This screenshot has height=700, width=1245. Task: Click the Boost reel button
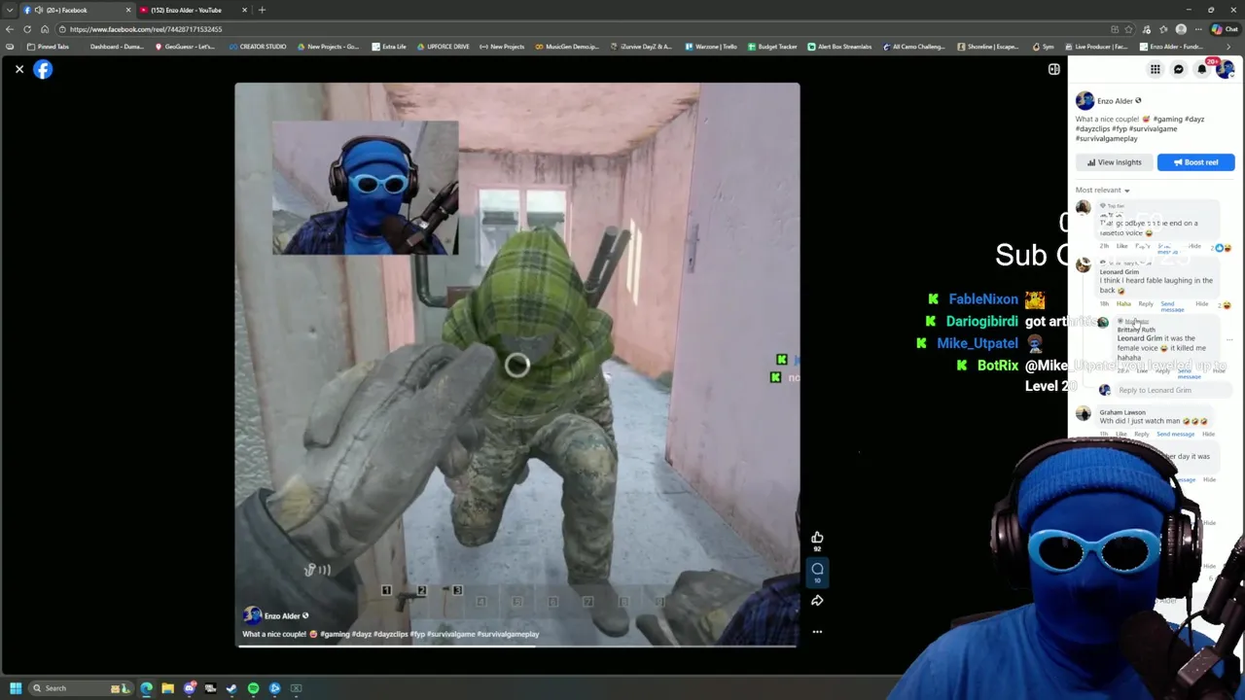pyautogui.click(x=1196, y=162)
